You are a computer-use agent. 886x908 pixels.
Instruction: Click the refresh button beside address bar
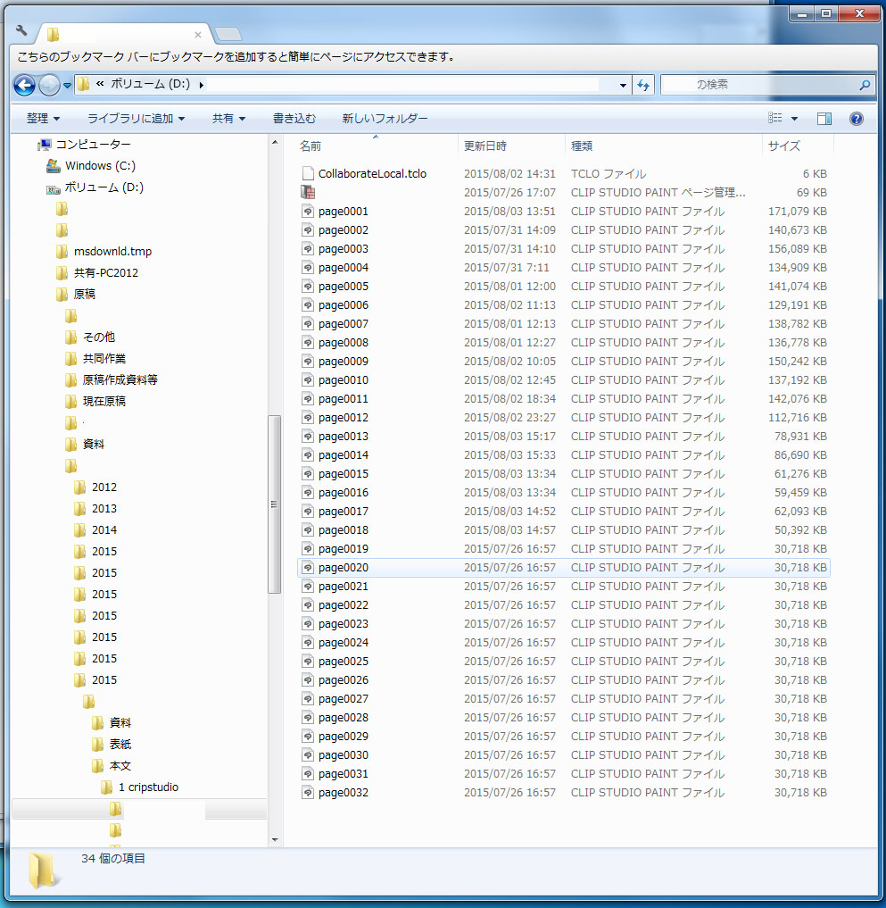[x=643, y=85]
